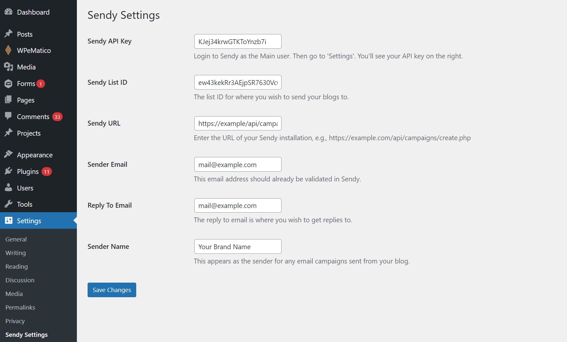Go to Permalinks settings submenu
This screenshot has height=342, width=567.
click(20, 307)
